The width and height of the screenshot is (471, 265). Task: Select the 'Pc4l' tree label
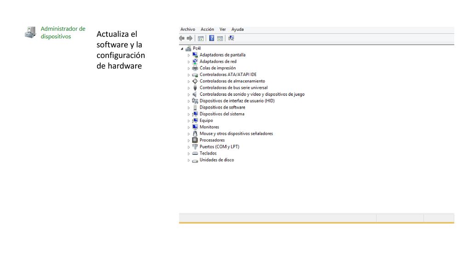(x=197, y=48)
